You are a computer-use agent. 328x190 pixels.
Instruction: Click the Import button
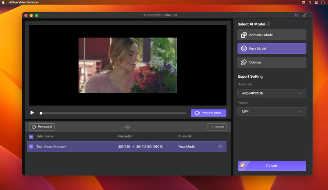click(217, 127)
